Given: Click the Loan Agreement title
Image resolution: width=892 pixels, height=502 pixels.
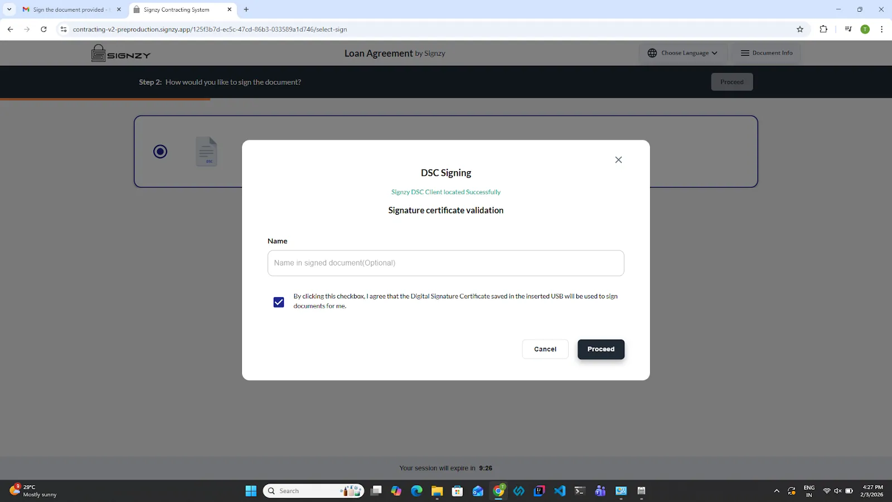Looking at the screenshot, I should pyautogui.click(x=379, y=53).
